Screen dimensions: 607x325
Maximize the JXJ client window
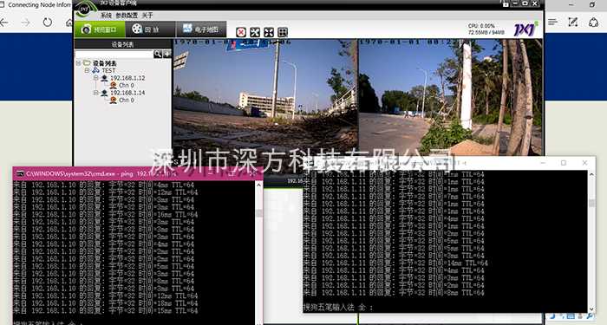click(x=525, y=3)
